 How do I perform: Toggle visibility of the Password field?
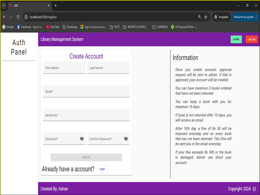coord(82,139)
